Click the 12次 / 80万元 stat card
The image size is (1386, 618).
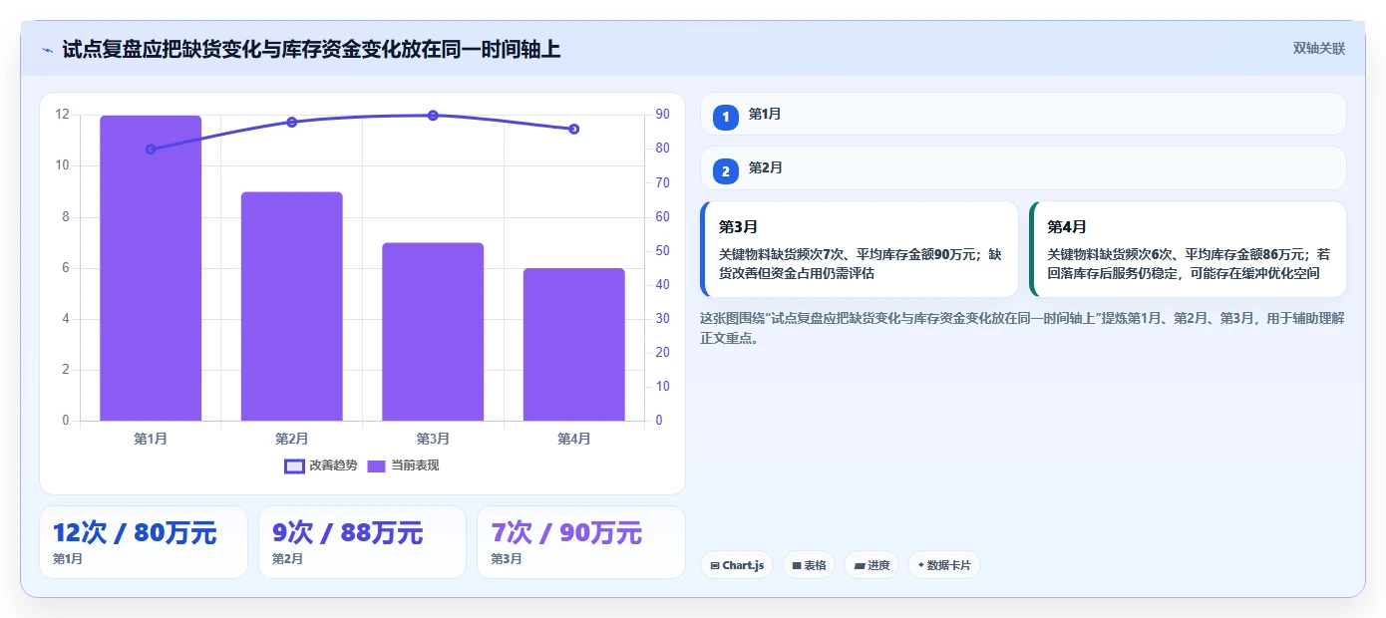coord(144,542)
